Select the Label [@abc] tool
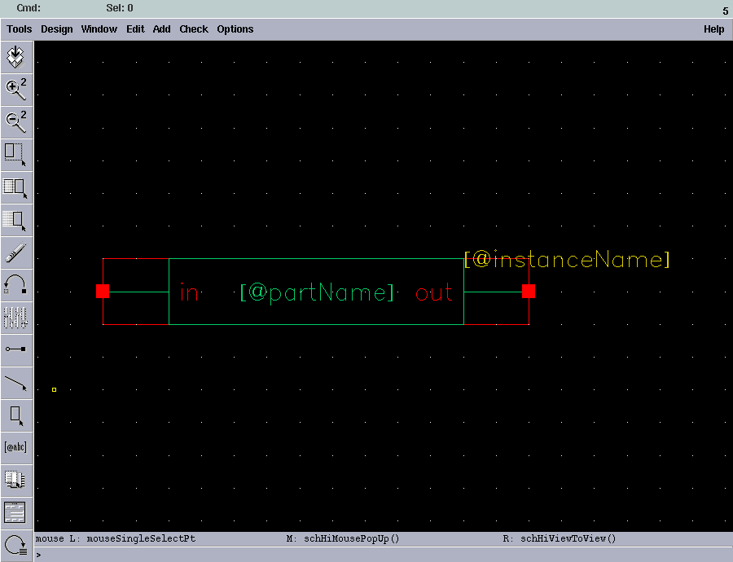 tap(16, 446)
